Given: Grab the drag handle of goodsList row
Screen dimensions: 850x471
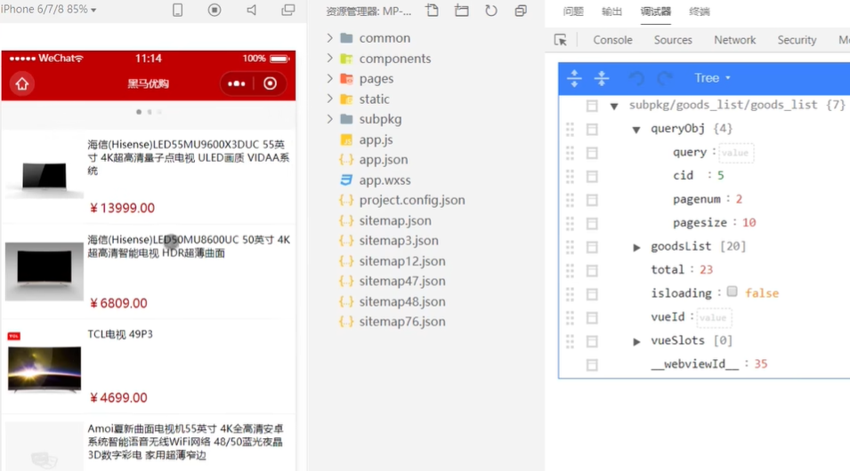Looking at the screenshot, I should click(x=570, y=247).
